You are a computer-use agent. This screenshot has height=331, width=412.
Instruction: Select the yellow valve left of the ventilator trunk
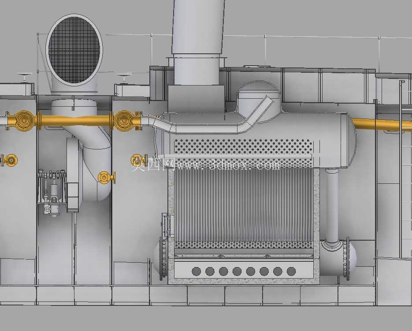(24, 120)
